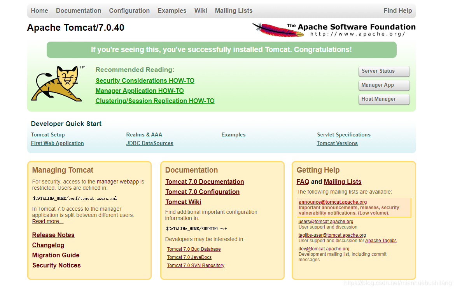
Task: Open Tomcat 7.0 Documentation link
Action: coord(205,182)
